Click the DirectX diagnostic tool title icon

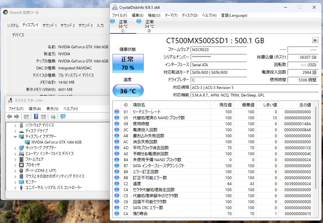(6, 12)
